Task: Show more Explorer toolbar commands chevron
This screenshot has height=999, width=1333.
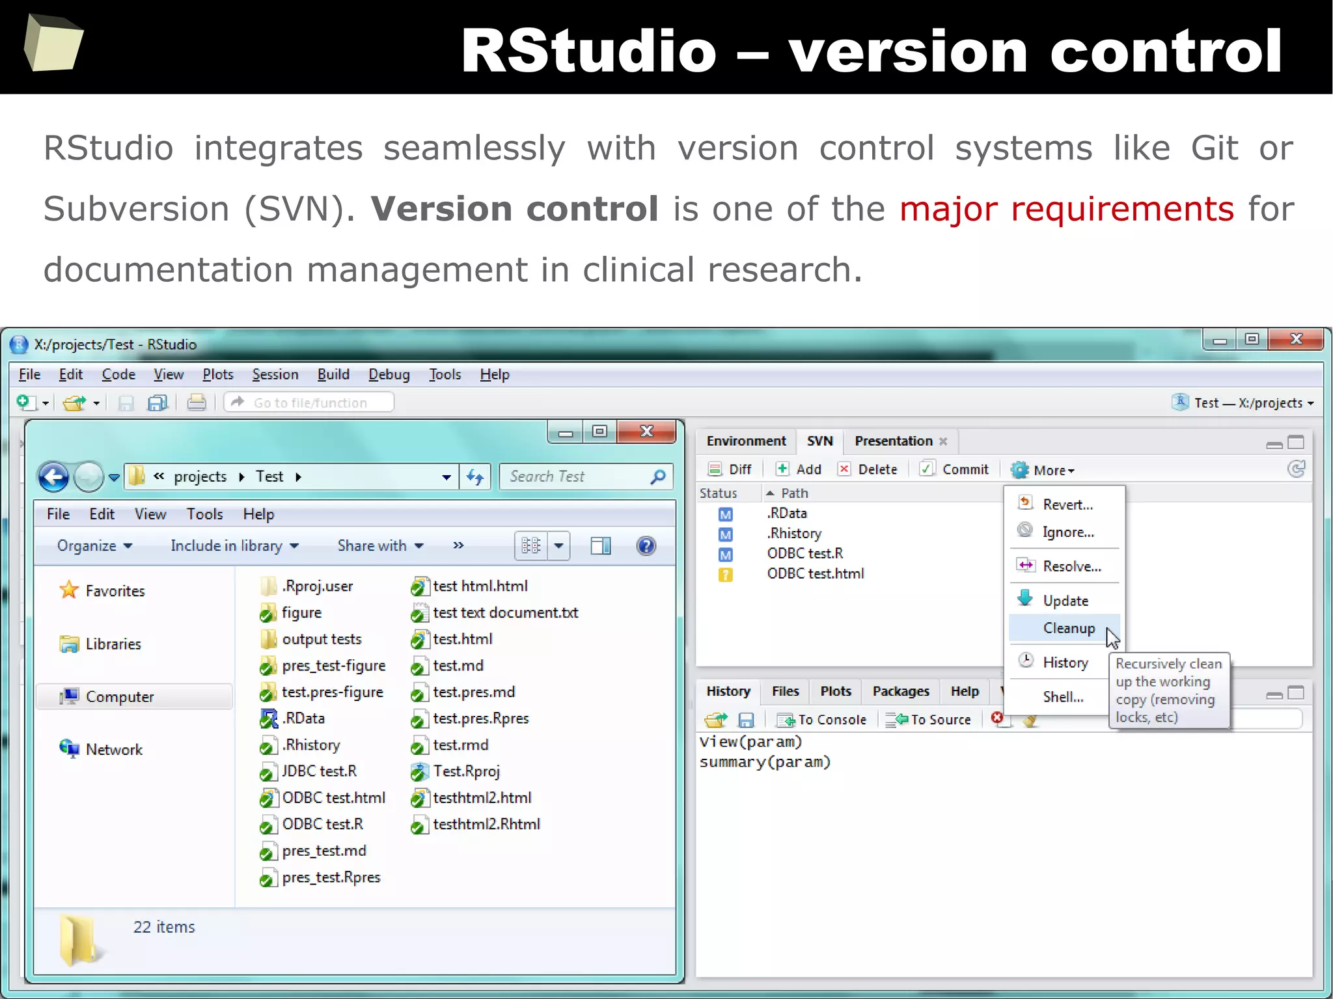Action: (x=458, y=545)
